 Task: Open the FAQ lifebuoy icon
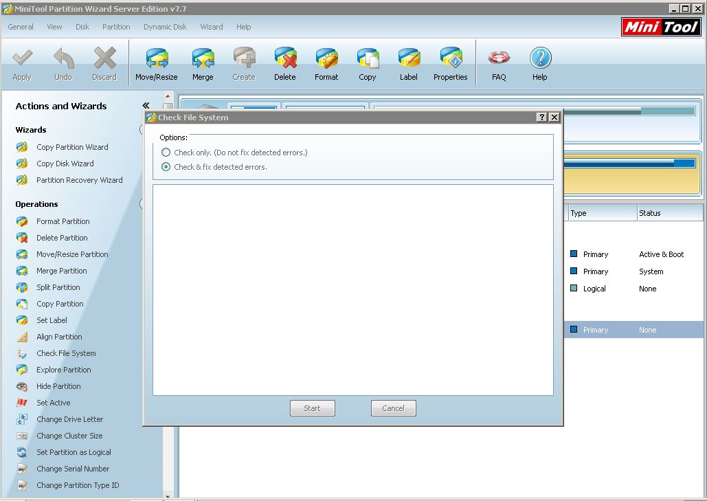pyautogui.click(x=499, y=58)
